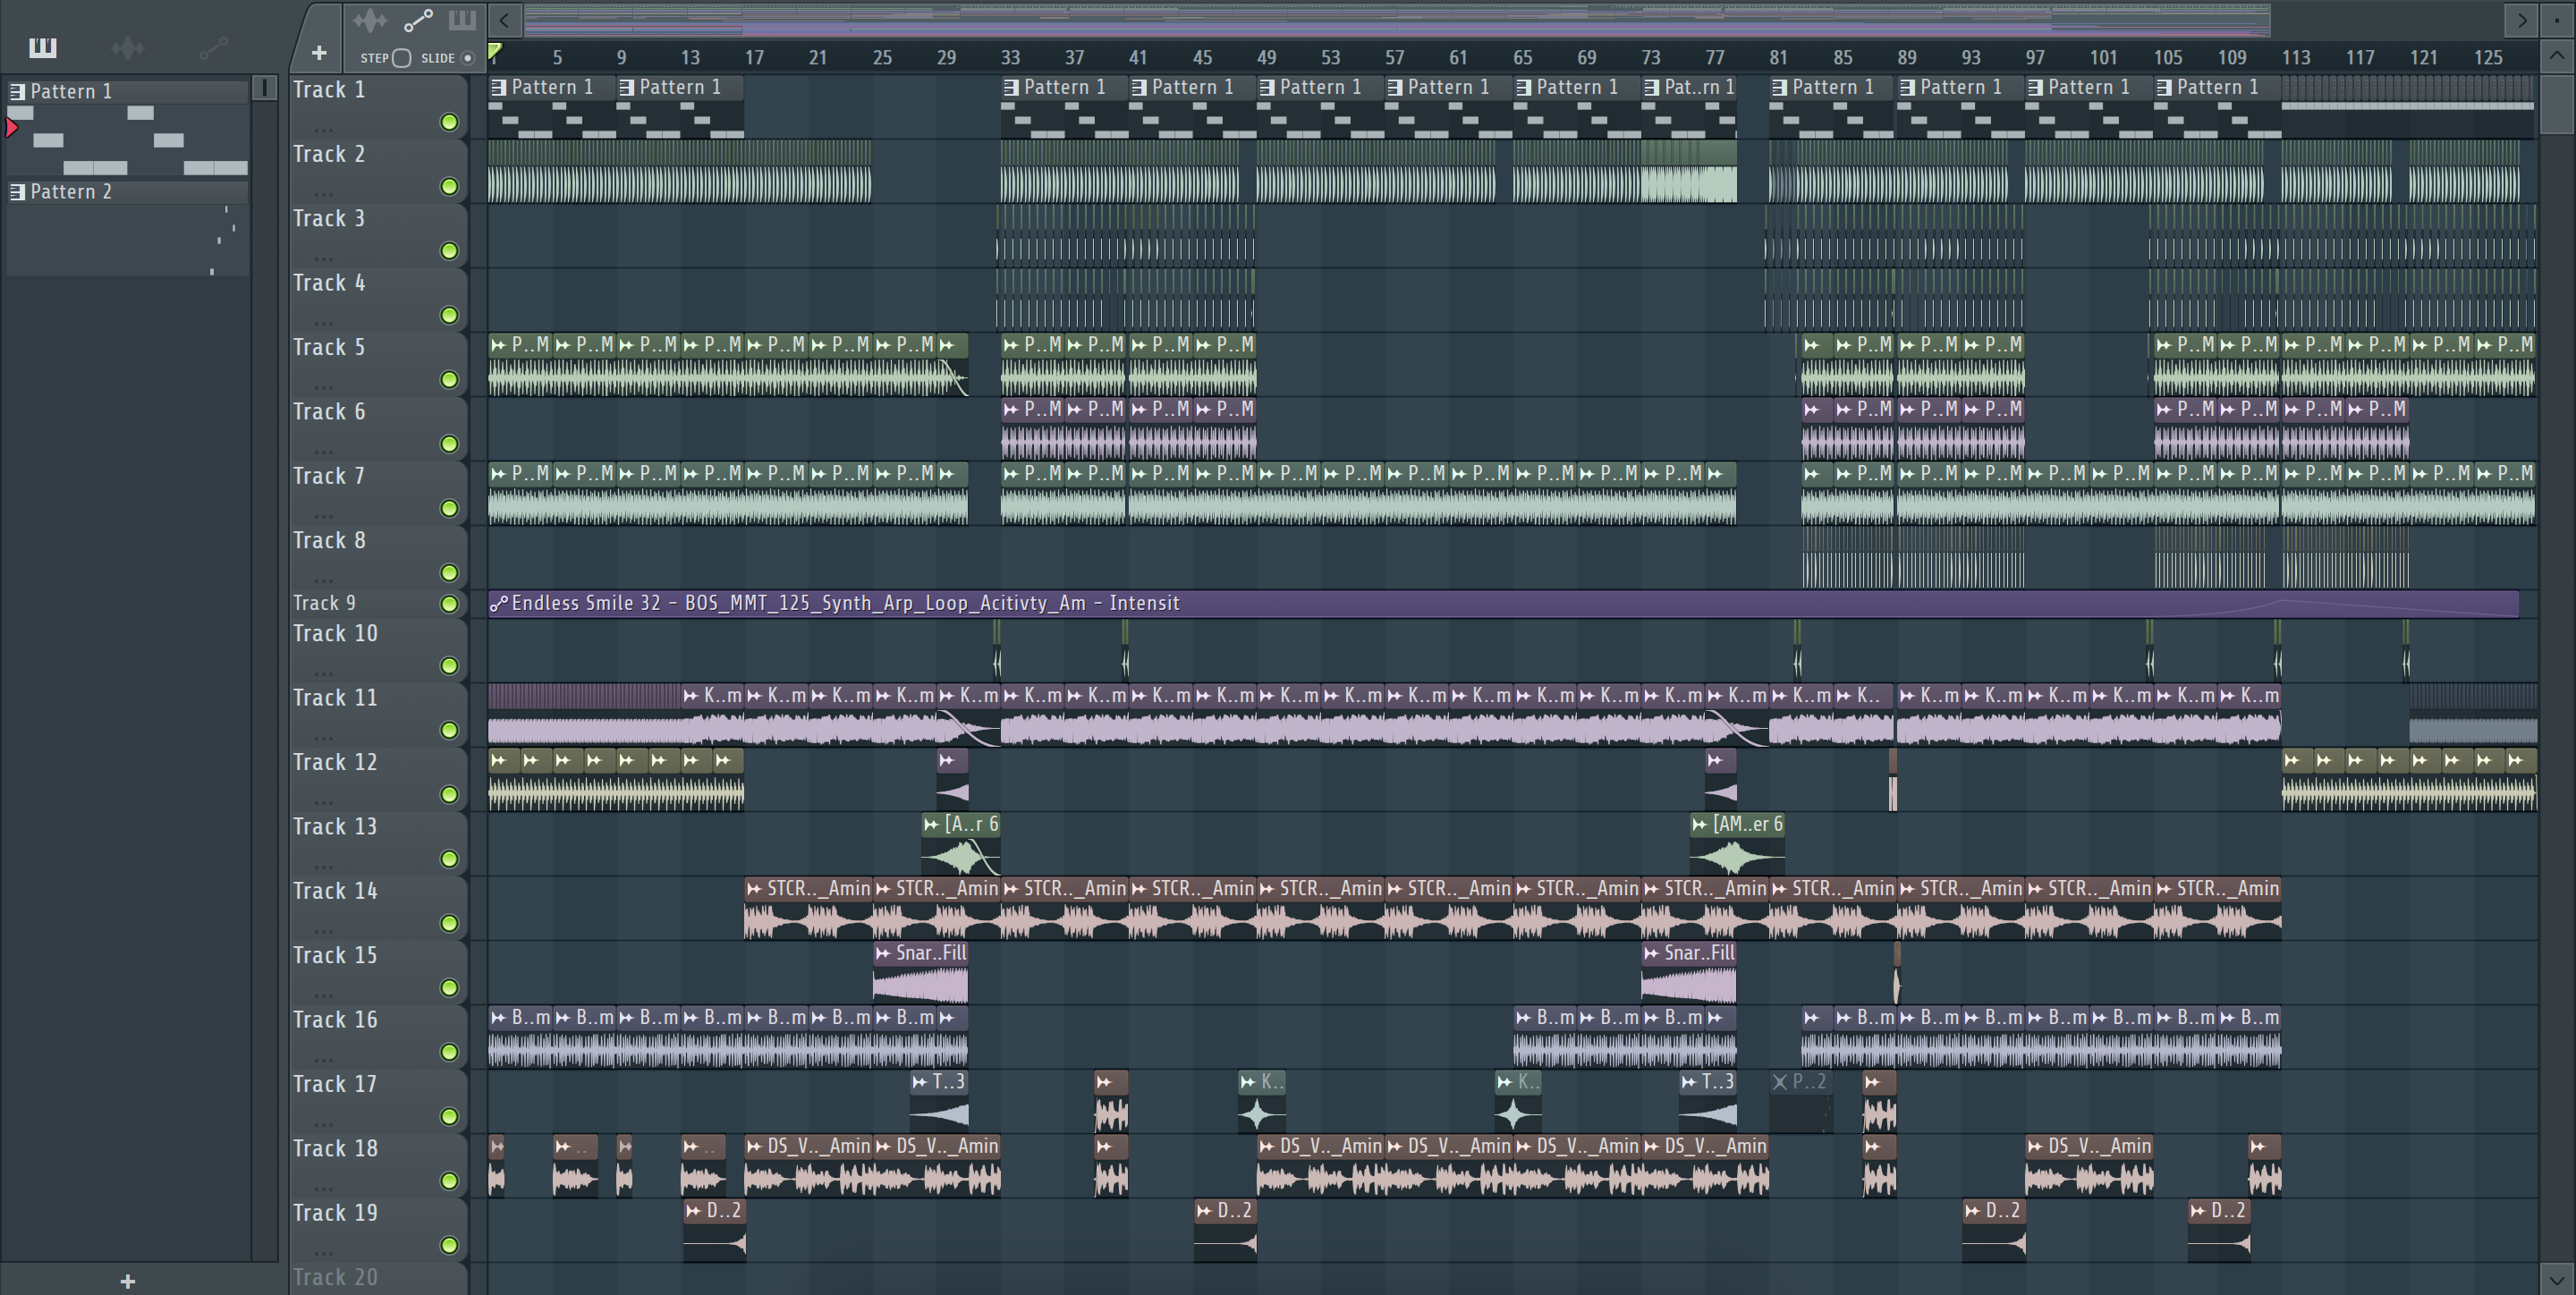Image resolution: width=2576 pixels, height=1295 pixels.
Task: Click the automation clip focus icon
Action: (418, 20)
